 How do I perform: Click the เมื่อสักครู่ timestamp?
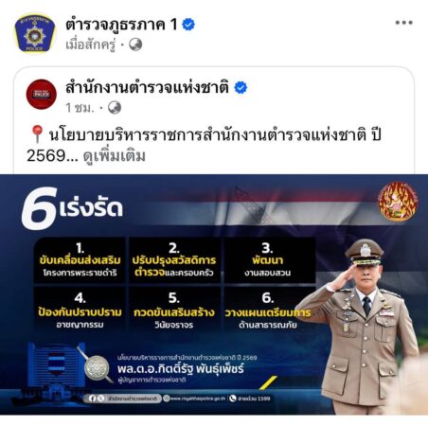[91, 44]
